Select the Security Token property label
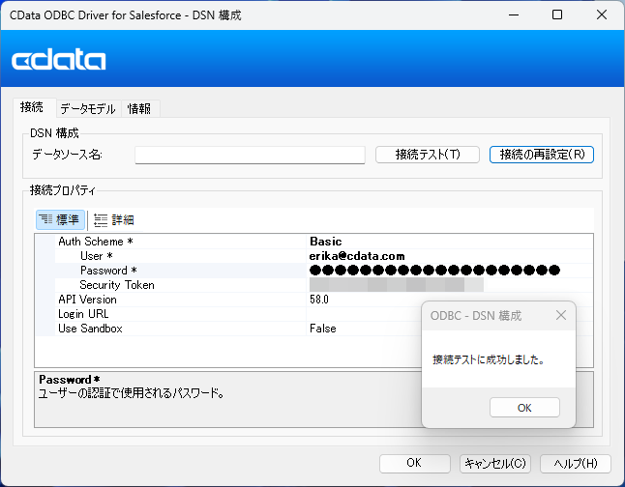Viewport: 625px width, 487px height. tap(117, 285)
